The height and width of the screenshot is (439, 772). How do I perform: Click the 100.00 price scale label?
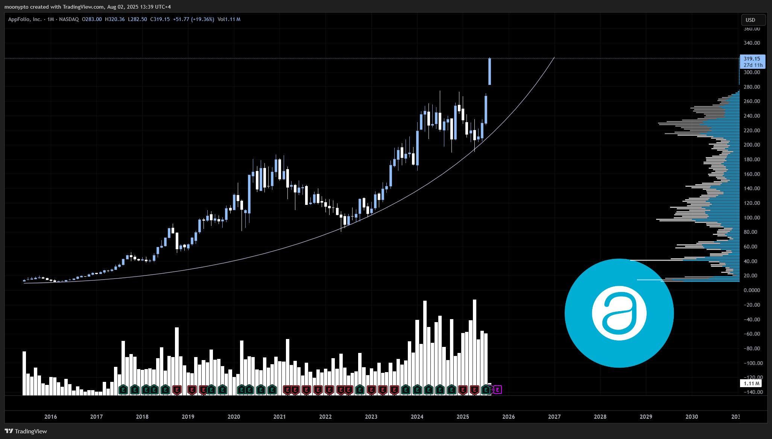(x=752, y=218)
